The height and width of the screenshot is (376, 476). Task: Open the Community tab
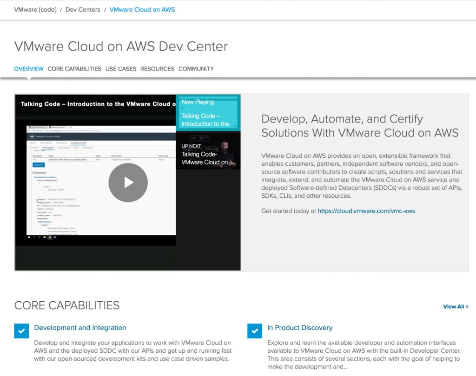click(196, 69)
